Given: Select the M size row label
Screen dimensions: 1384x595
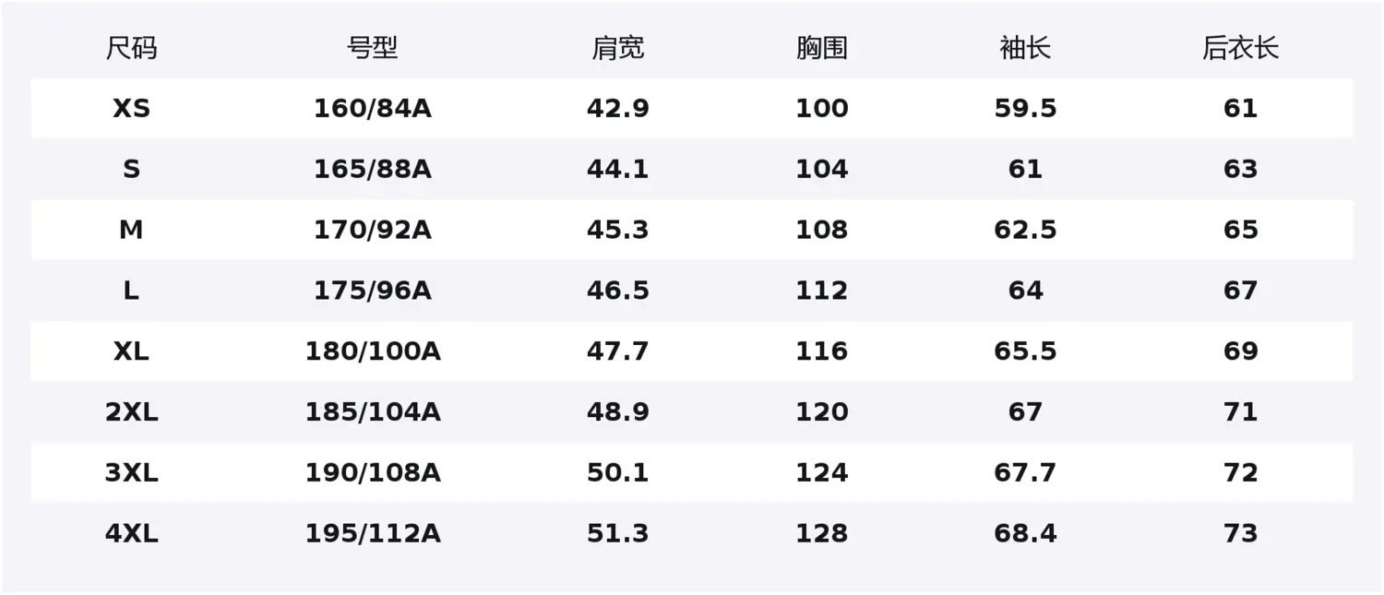Looking at the screenshot, I should 131,230.
